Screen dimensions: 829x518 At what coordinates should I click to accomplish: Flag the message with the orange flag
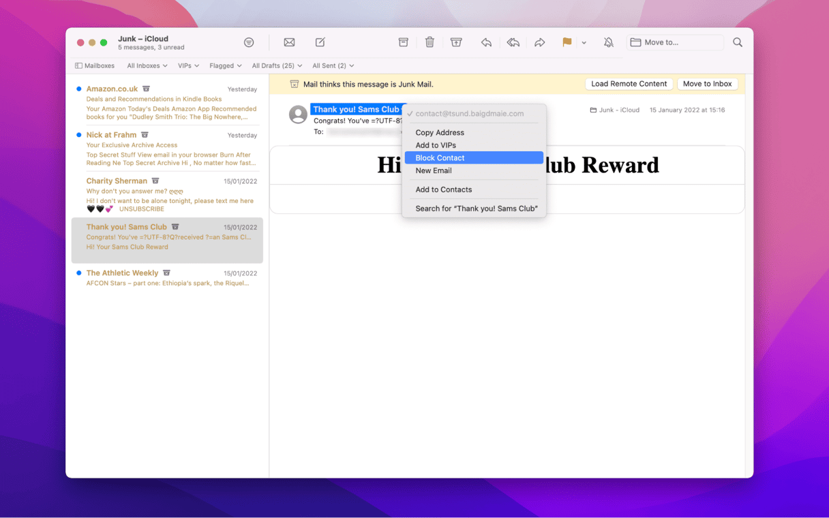tap(567, 42)
